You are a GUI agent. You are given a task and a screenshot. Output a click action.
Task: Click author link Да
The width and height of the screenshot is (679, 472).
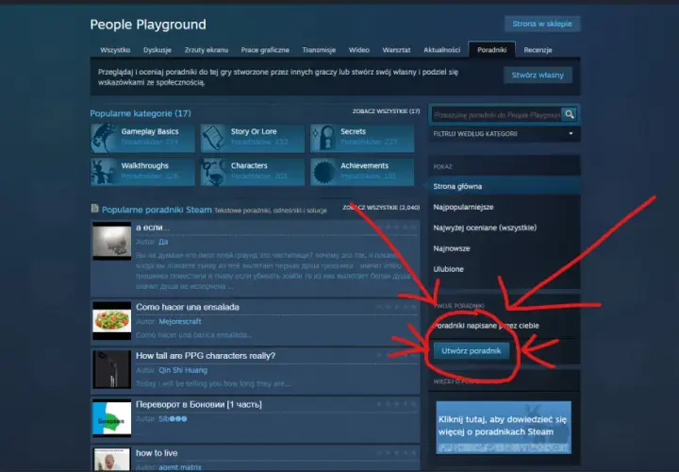(163, 242)
